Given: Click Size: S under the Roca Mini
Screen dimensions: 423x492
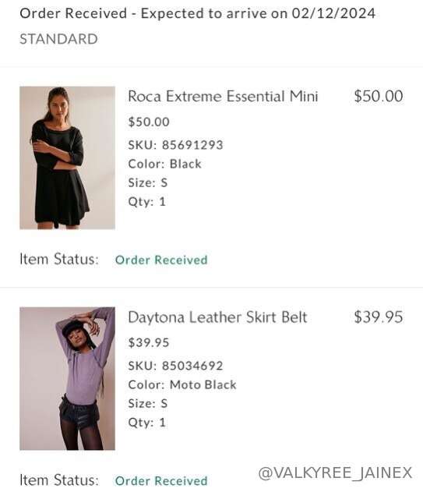Looking at the screenshot, I should [148, 182].
